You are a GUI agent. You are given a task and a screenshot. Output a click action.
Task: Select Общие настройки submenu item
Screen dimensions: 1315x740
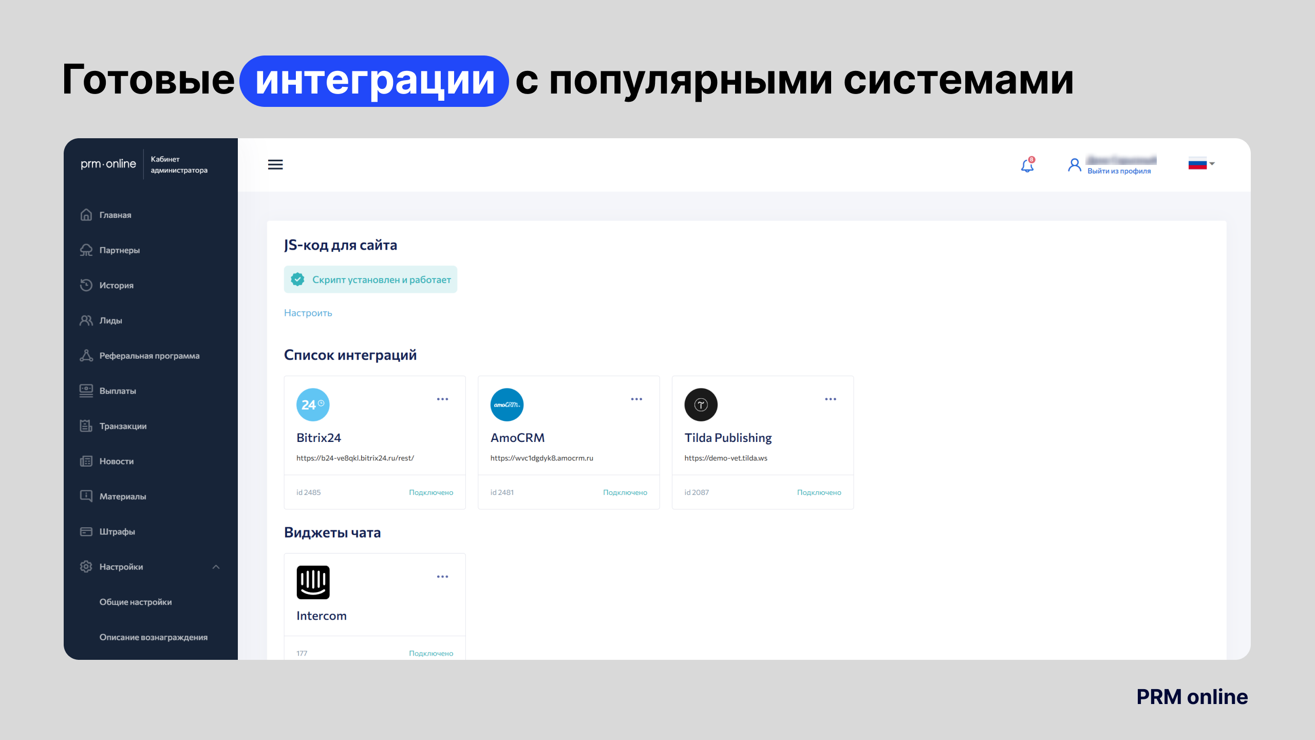(136, 602)
